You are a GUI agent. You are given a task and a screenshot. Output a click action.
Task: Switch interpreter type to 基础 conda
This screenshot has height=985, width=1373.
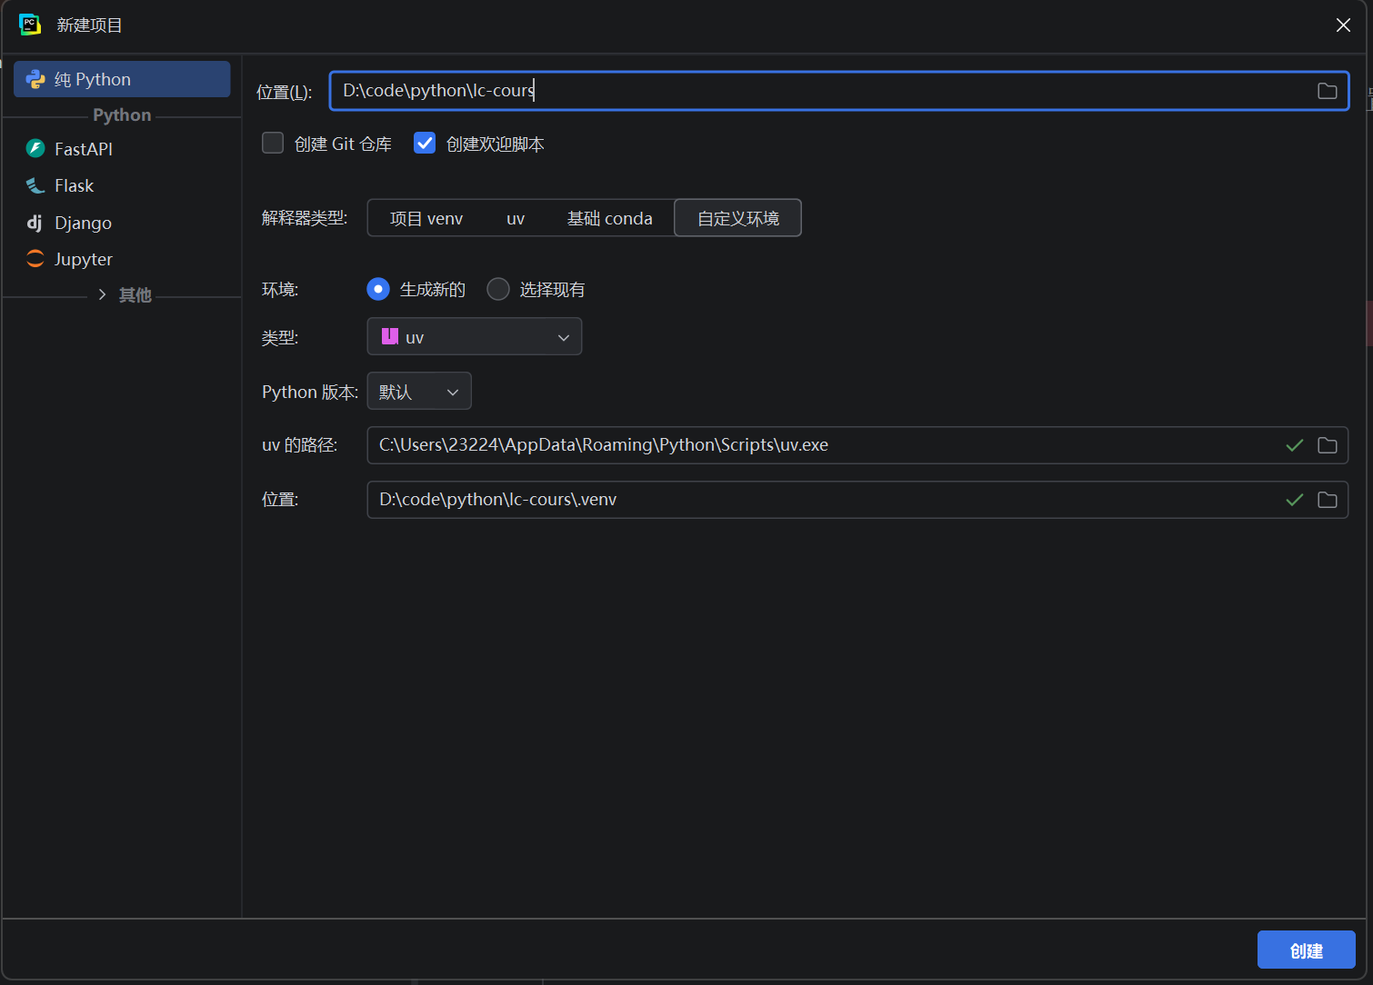[610, 218]
